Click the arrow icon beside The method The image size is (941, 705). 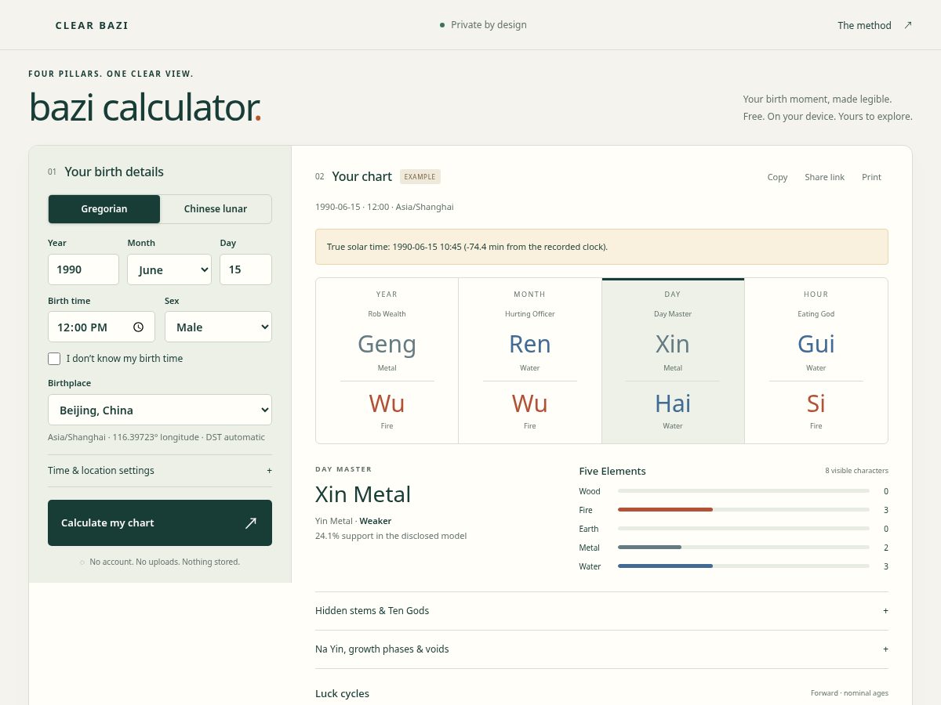pos(908,25)
